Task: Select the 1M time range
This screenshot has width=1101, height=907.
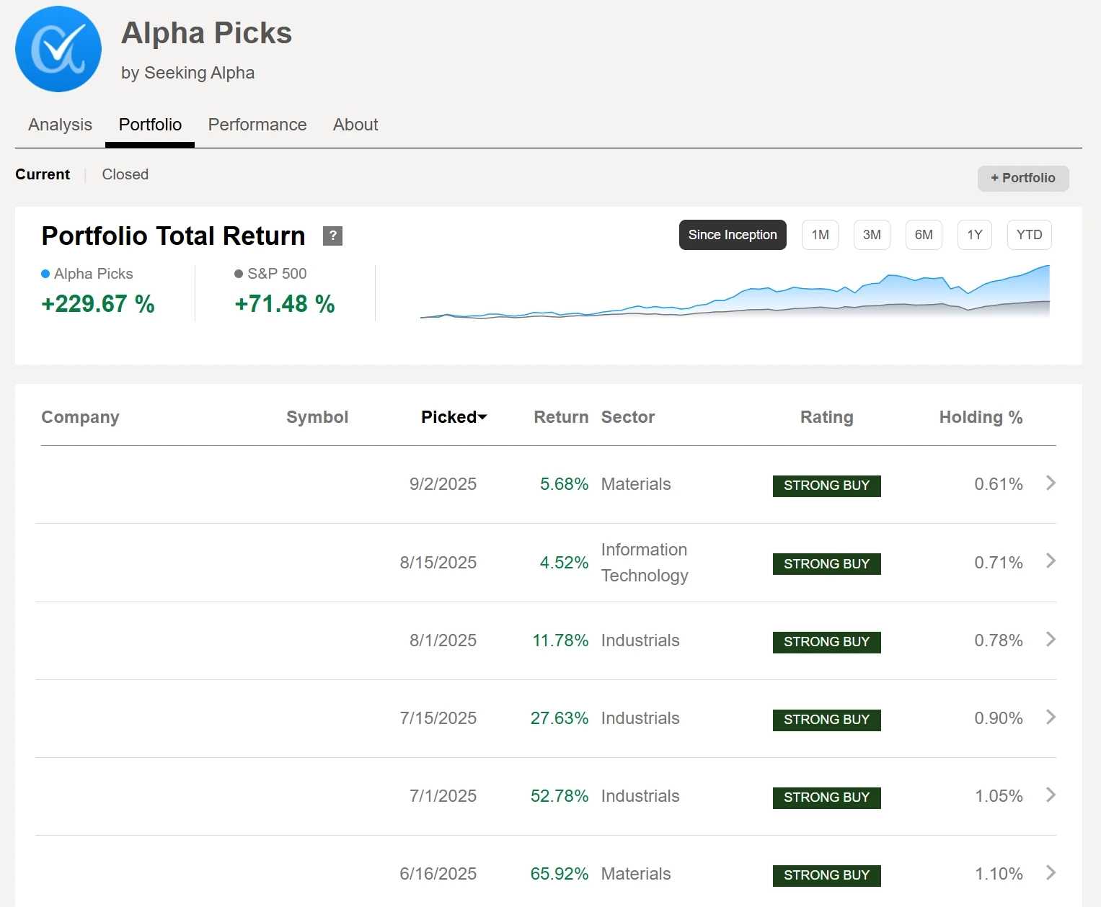Action: [820, 235]
